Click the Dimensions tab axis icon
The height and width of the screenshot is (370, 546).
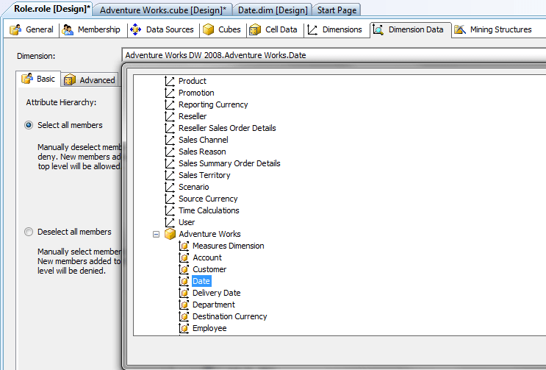[312, 29]
